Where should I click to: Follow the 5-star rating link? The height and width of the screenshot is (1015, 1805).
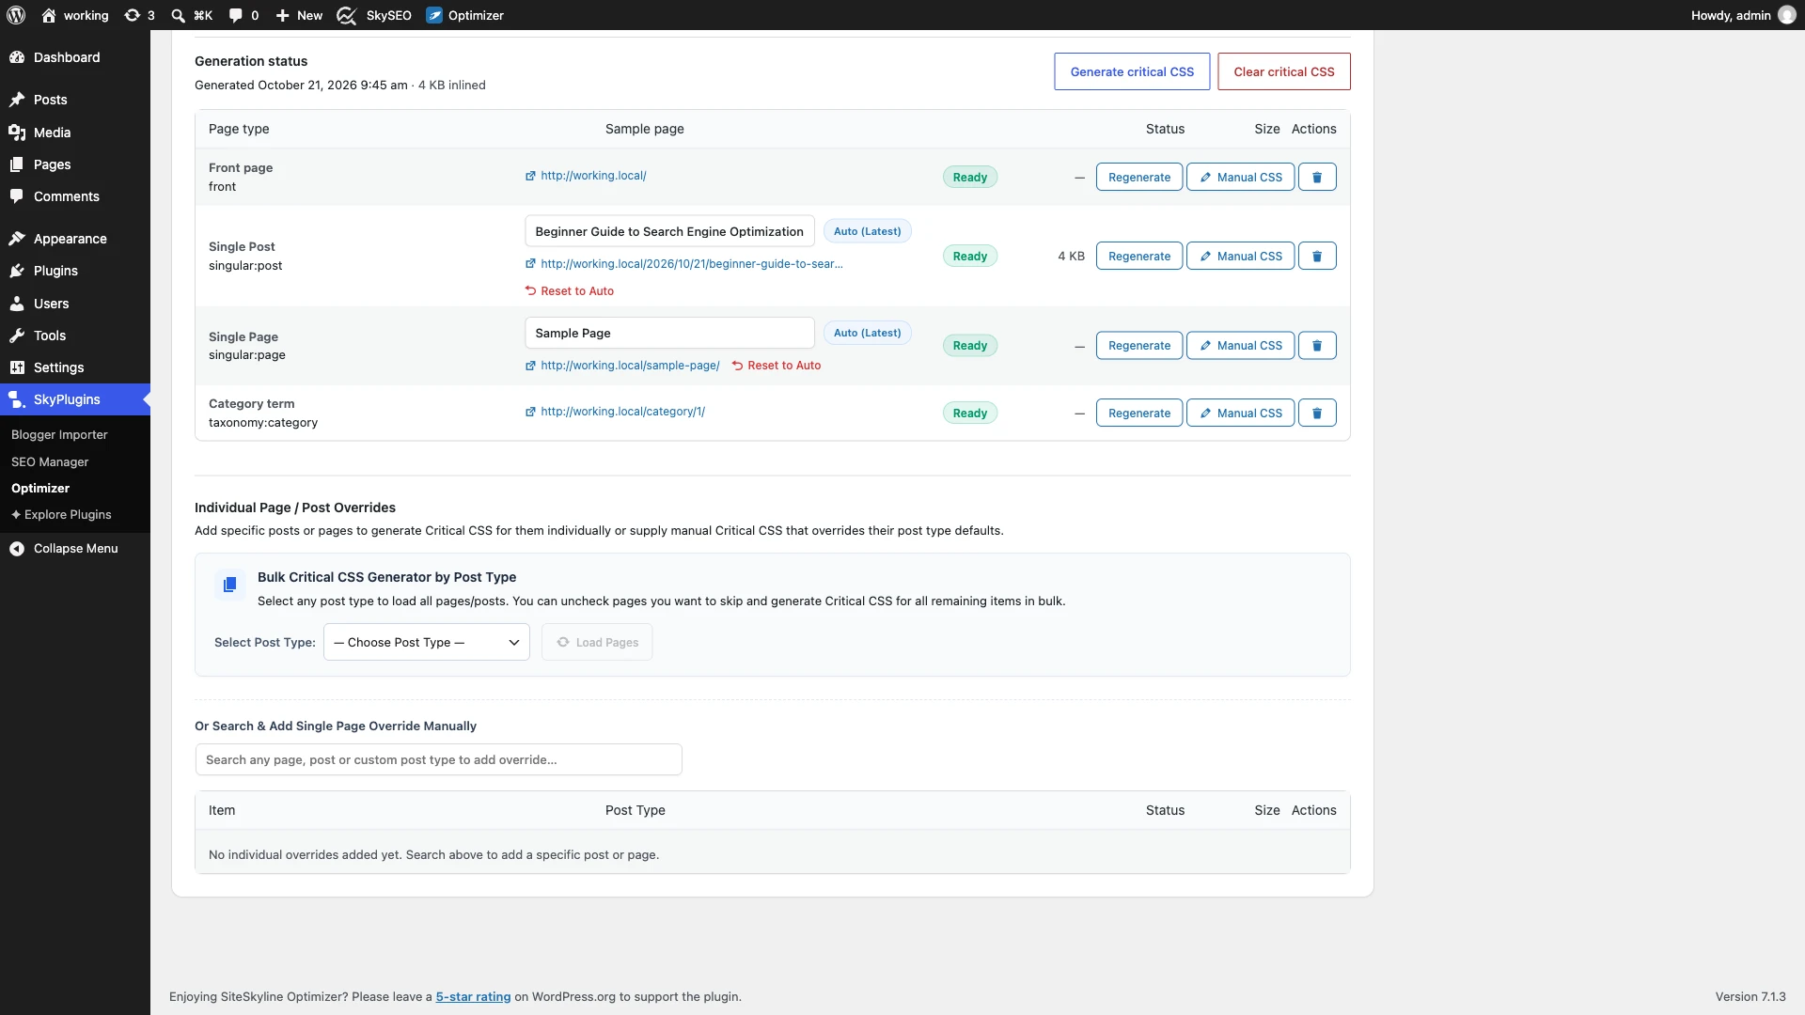click(x=473, y=997)
